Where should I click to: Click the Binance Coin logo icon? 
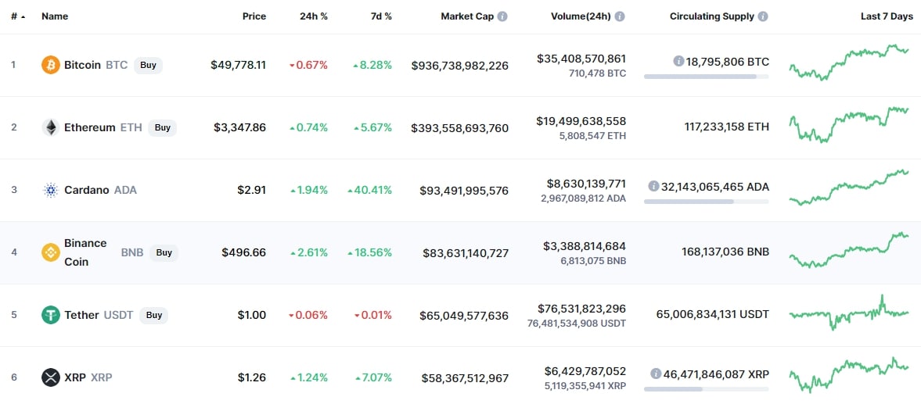pyautogui.click(x=51, y=252)
